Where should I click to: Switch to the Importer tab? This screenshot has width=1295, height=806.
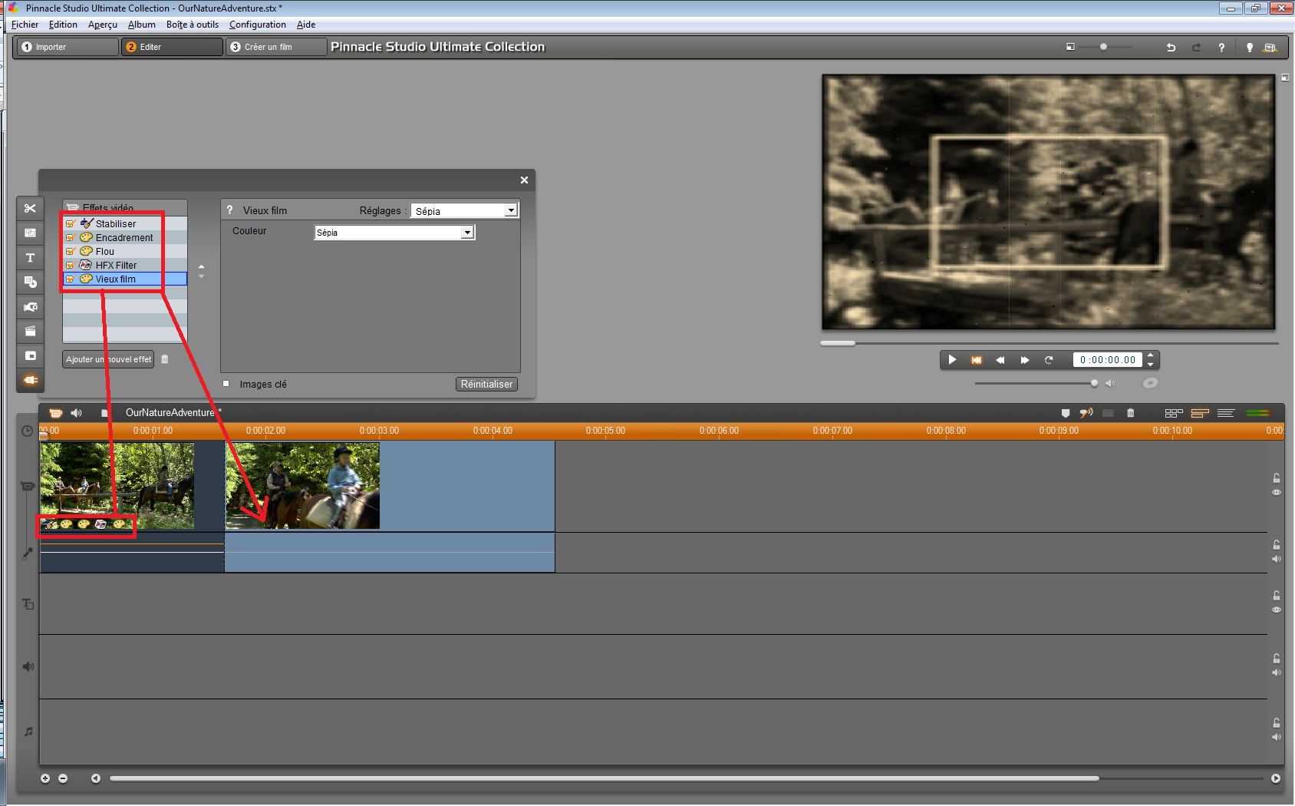click(x=68, y=47)
